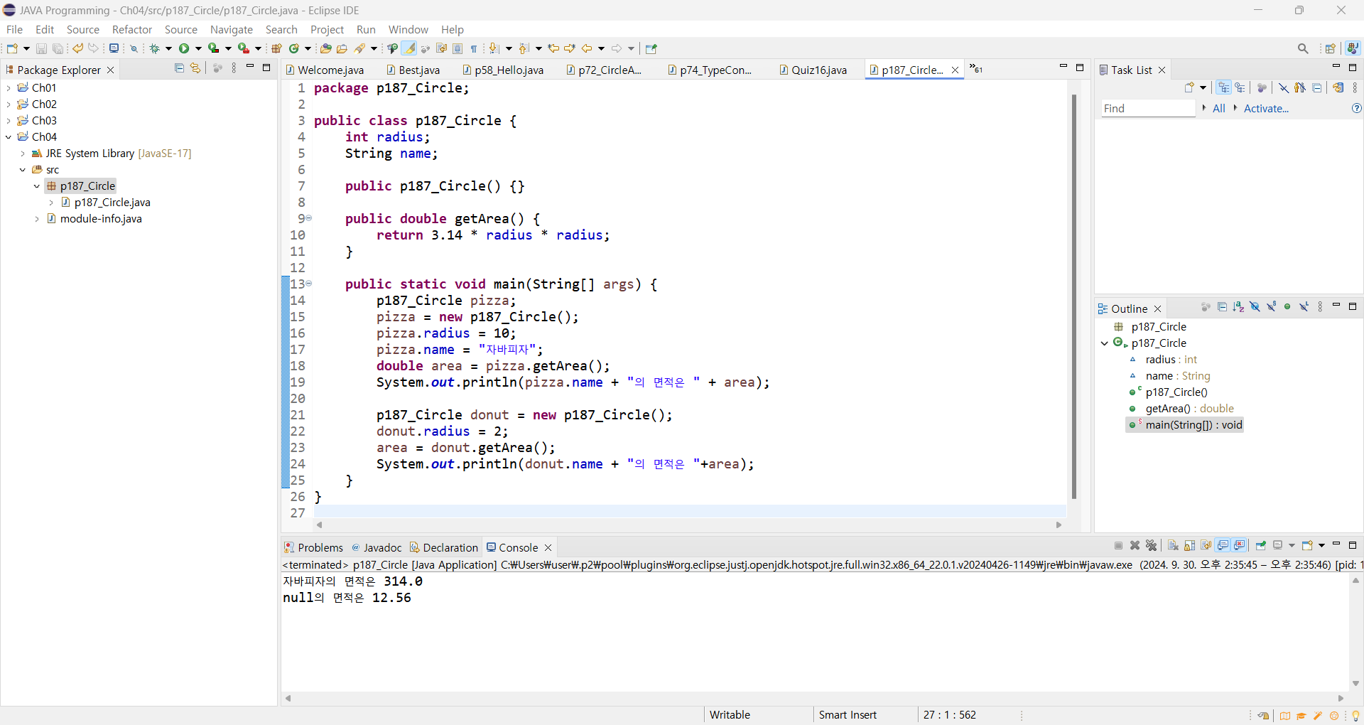The image size is (1364, 725).
Task: Click the Coverage run icon
Action: [213, 48]
